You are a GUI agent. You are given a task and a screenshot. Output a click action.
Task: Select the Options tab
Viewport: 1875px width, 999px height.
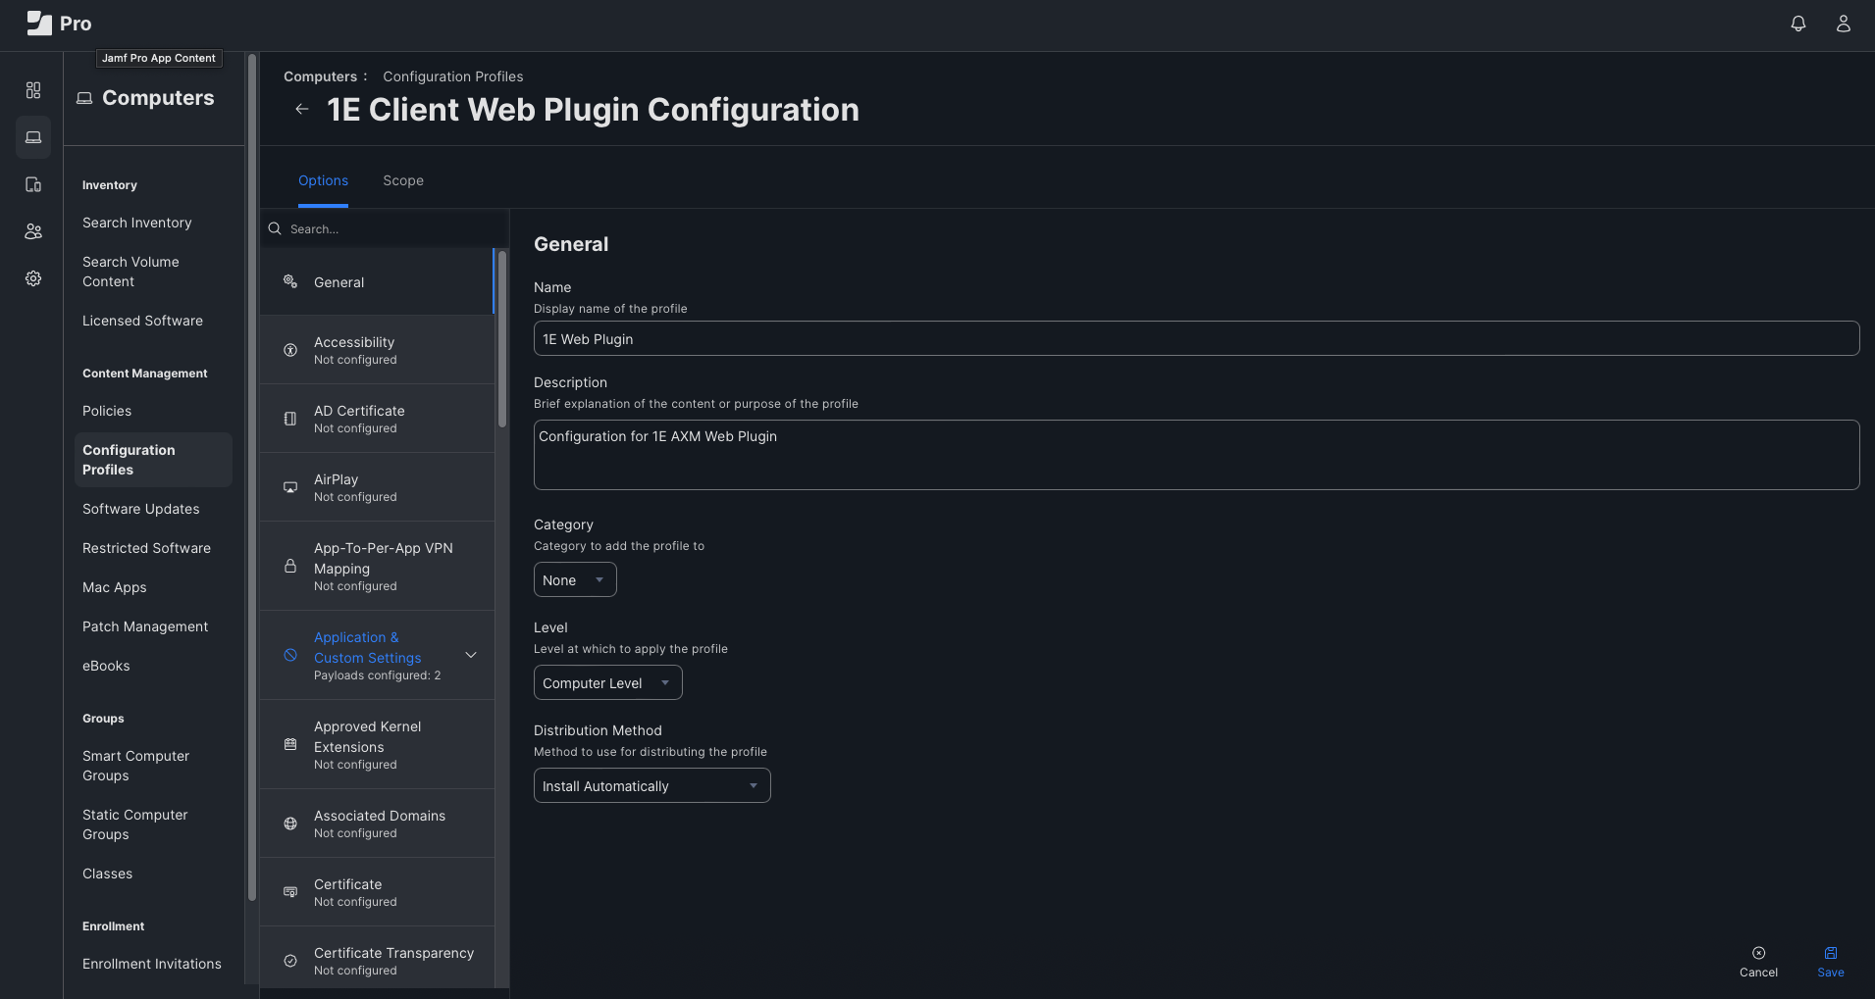(323, 180)
